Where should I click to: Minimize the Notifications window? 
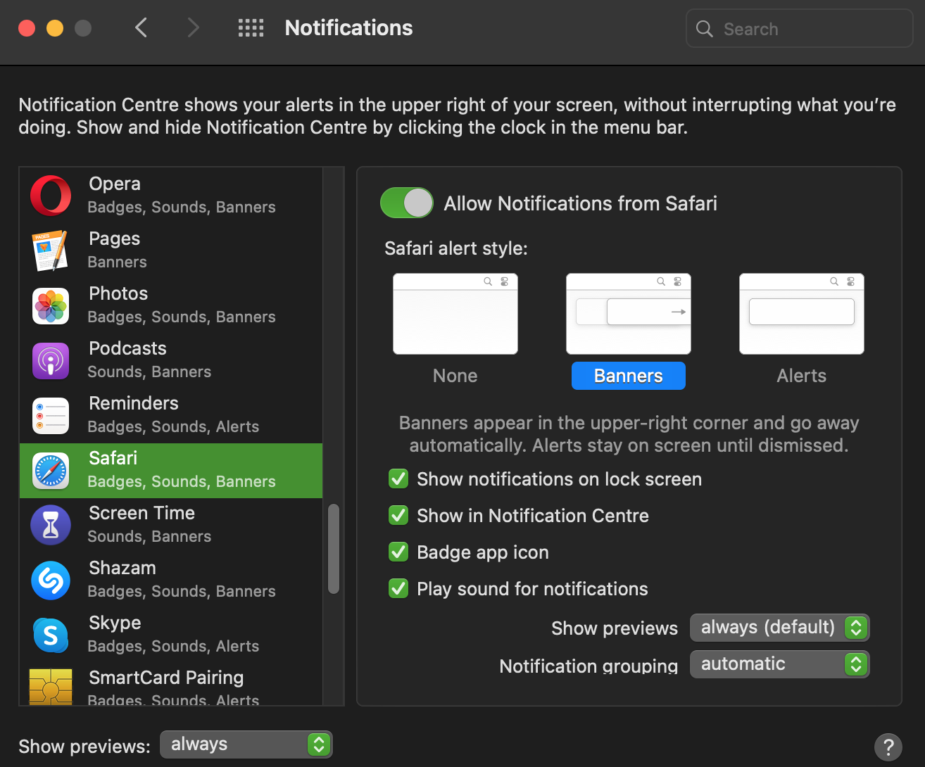[55, 28]
